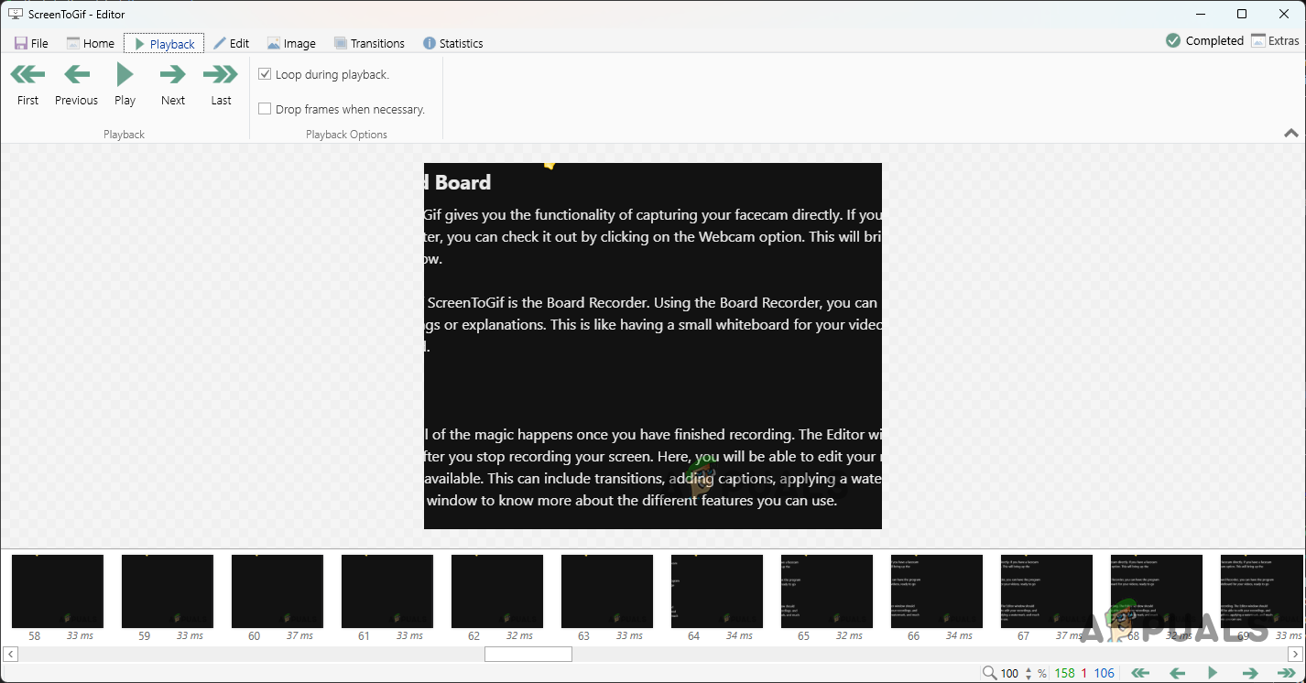Go to the Previous frame from the ribbon

pos(76,84)
